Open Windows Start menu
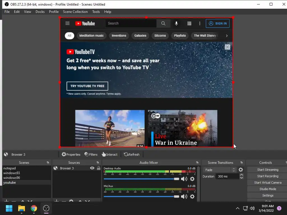287x215 pixels. click(x=9, y=208)
